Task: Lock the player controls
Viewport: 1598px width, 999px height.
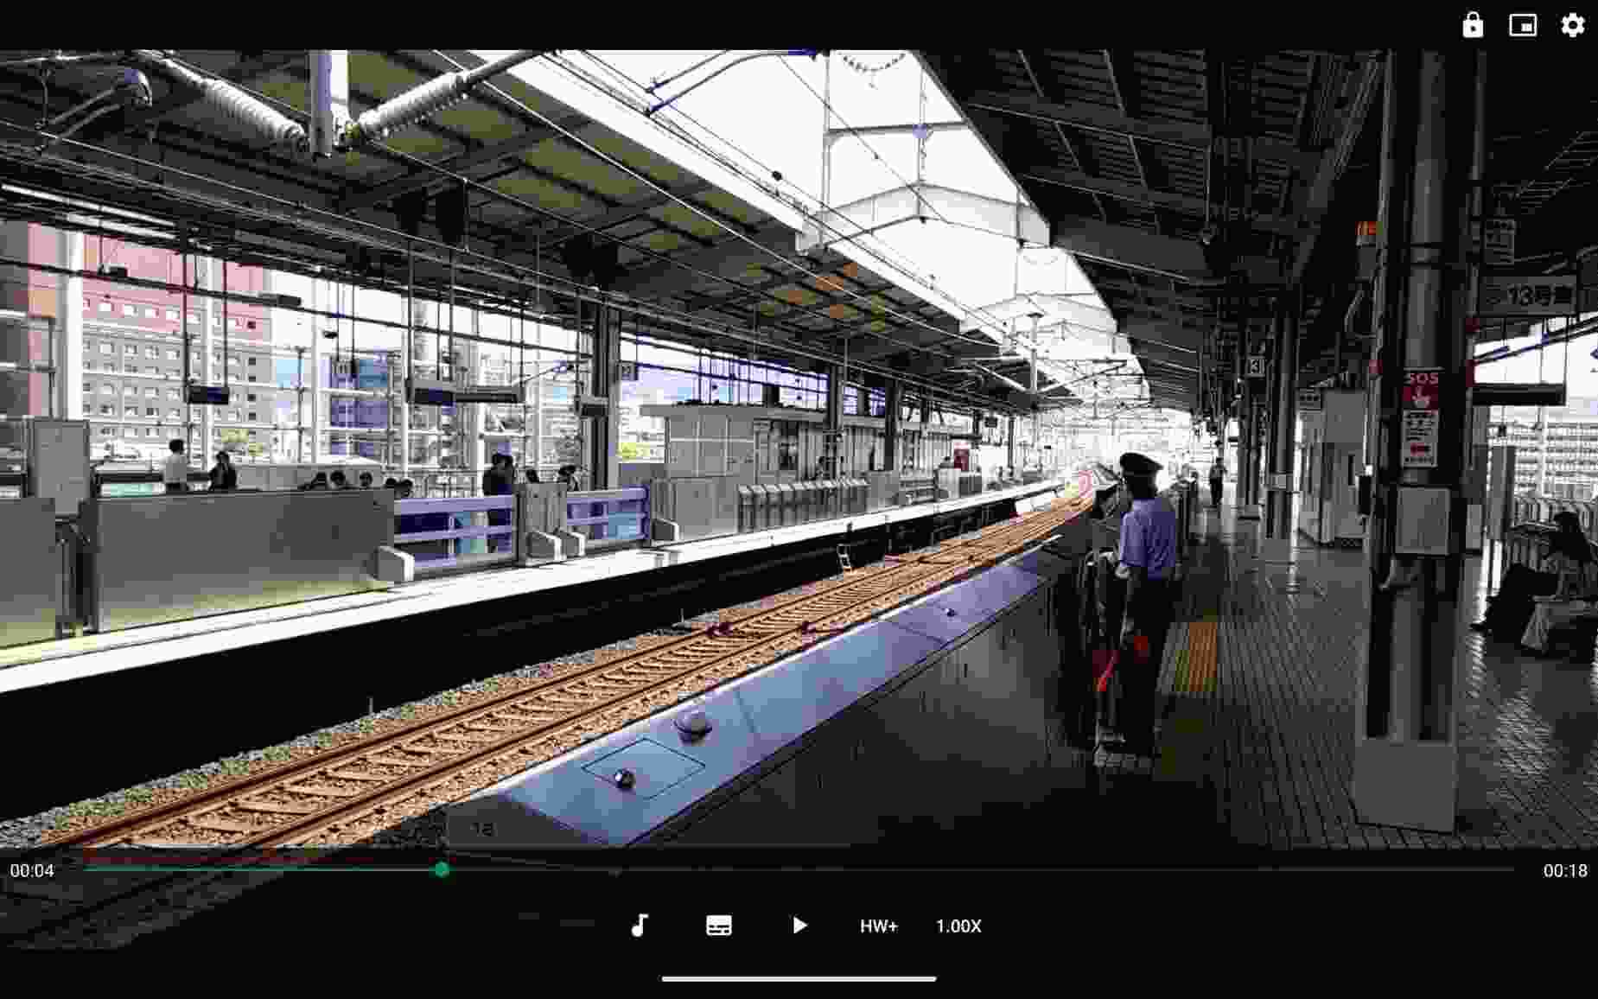Action: point(1471,26)
